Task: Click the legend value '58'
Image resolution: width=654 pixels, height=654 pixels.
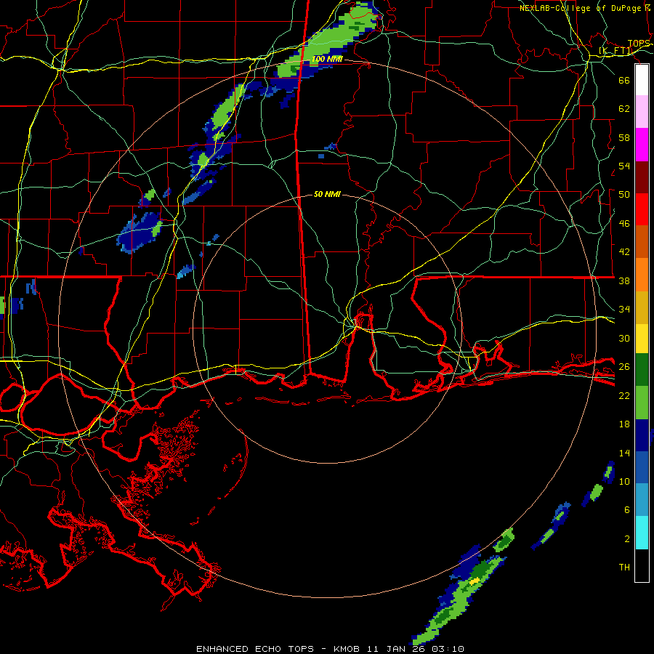Action: pos(624,137)
